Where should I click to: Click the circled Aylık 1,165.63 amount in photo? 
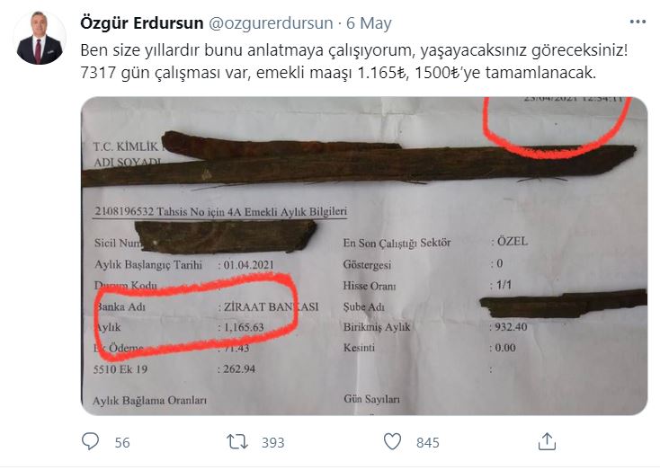[243, 327]
